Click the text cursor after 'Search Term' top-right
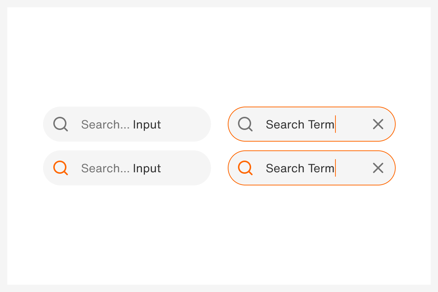This screenshot has height=292, width=438. click(x=336, y=124)
